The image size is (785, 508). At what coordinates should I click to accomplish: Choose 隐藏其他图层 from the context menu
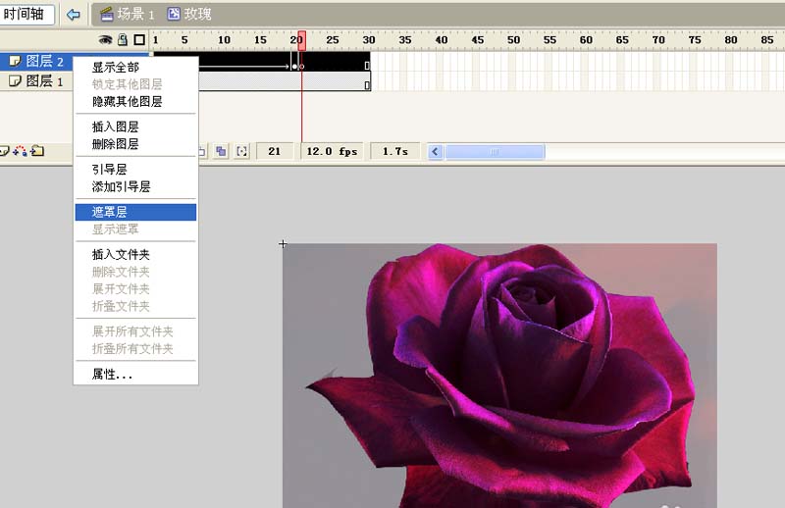[x=135, y=102]
